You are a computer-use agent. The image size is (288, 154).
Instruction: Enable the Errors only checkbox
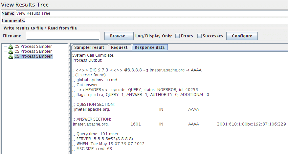pyautogui.click(x=177, y=36)
